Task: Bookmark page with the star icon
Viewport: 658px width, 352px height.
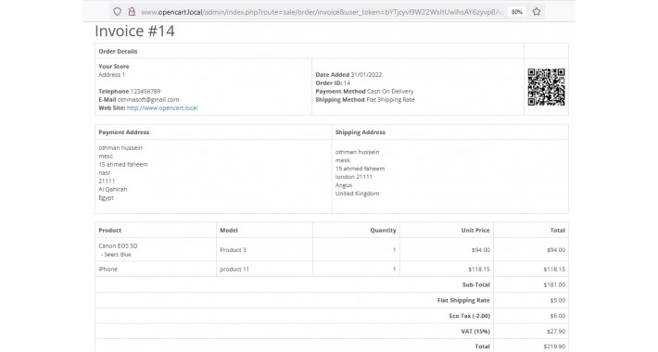Action: point(537,12)
